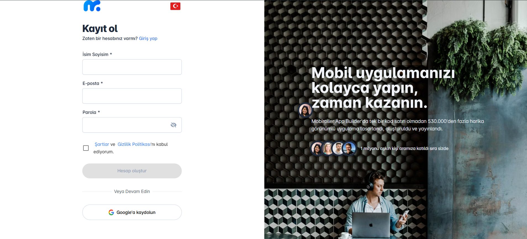Click the Mobiroller App Builder description paragraph

pyautogui.click(x=397, y=125)
